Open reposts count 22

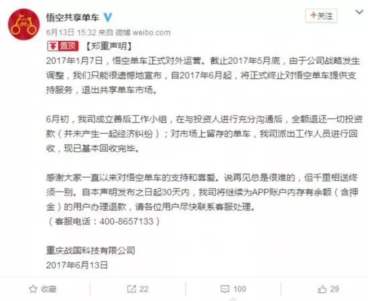(x=144, y=289)
